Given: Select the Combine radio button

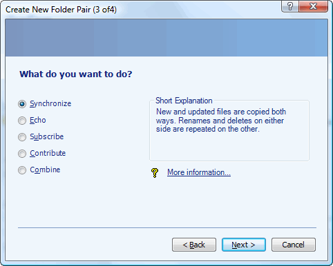Looking at the screenshot, I should (22, 170).
